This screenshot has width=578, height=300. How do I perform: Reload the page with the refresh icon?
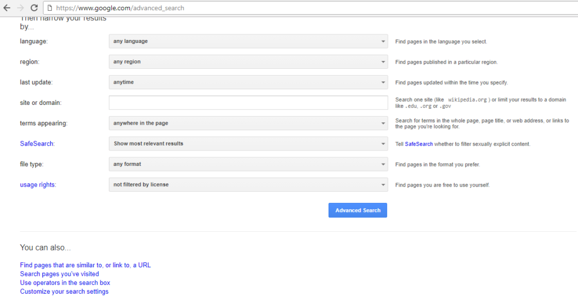34,8
